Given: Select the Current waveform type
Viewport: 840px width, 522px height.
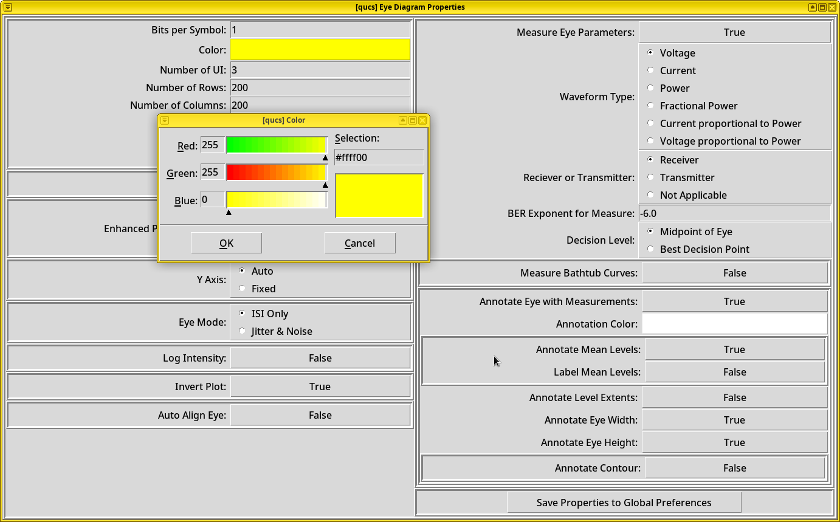Looking at the screenshot, I should point(651,70).
